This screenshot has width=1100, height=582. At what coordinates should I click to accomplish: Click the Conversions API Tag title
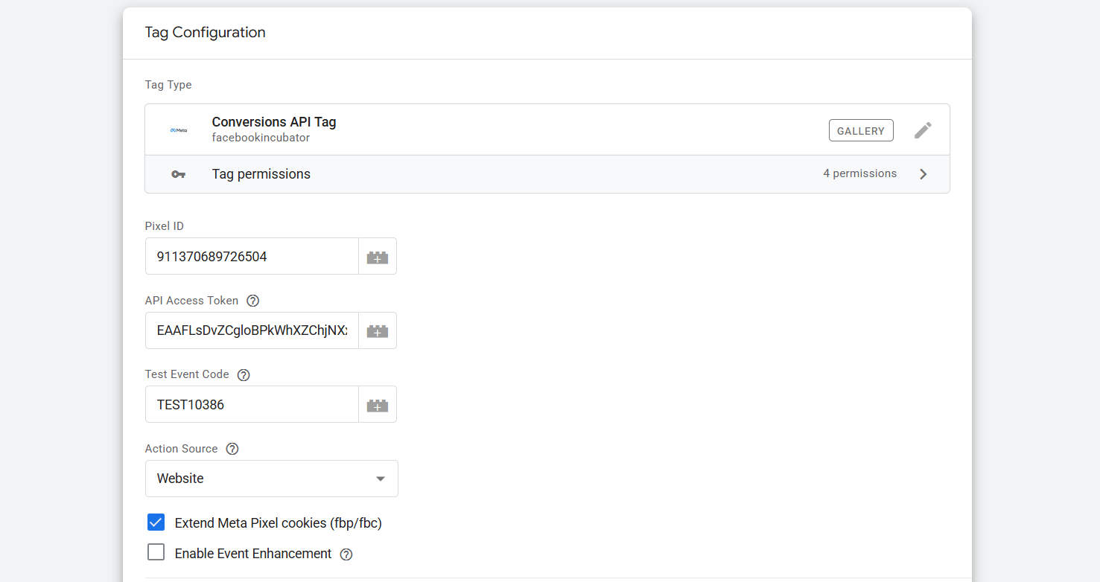click(274, 122)
